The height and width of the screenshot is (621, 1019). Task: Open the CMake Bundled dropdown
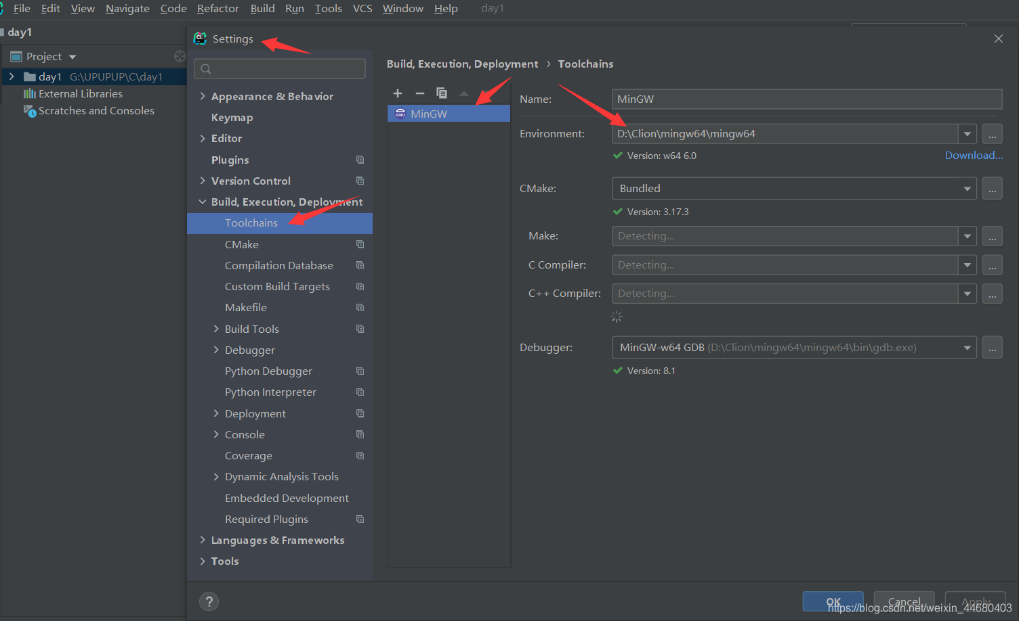pos(968,189)
